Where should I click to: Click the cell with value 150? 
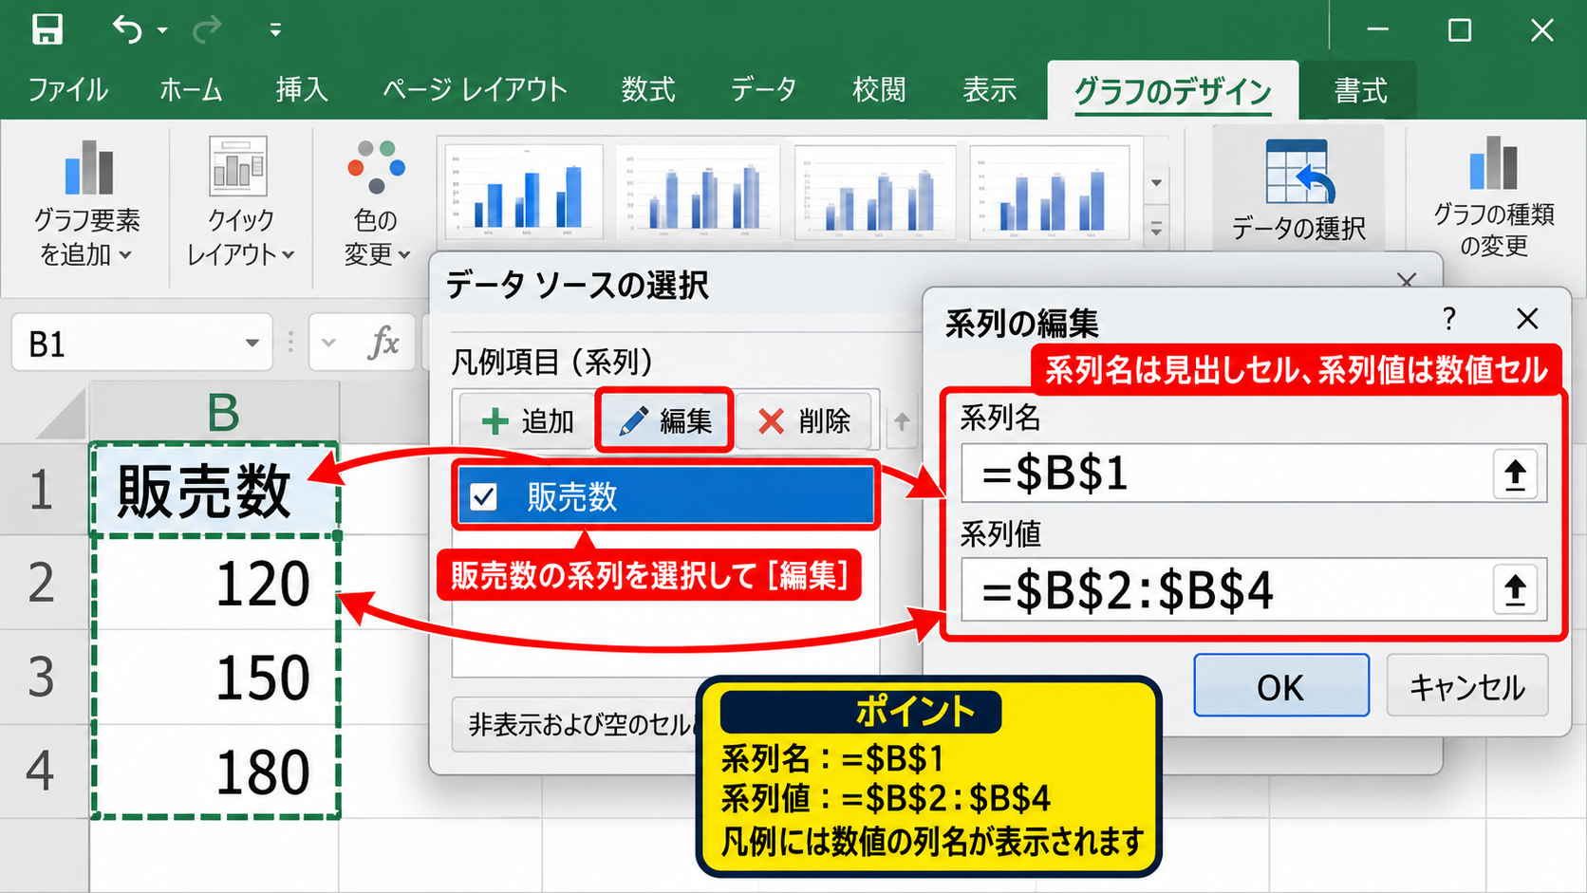[215, 677]
